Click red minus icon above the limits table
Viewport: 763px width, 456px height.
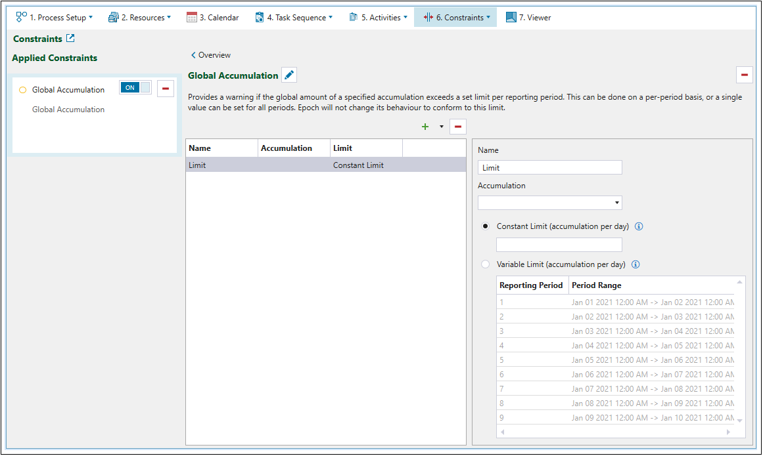click(457, 127)
